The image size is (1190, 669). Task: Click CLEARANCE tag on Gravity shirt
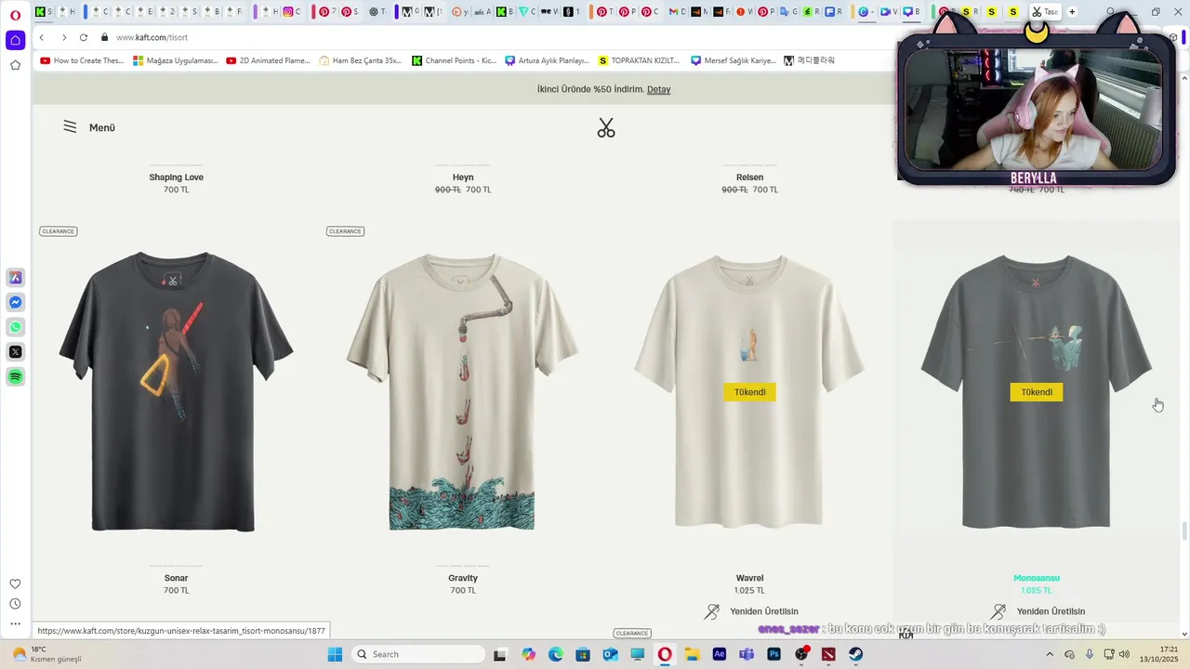(x=345, y=231)
